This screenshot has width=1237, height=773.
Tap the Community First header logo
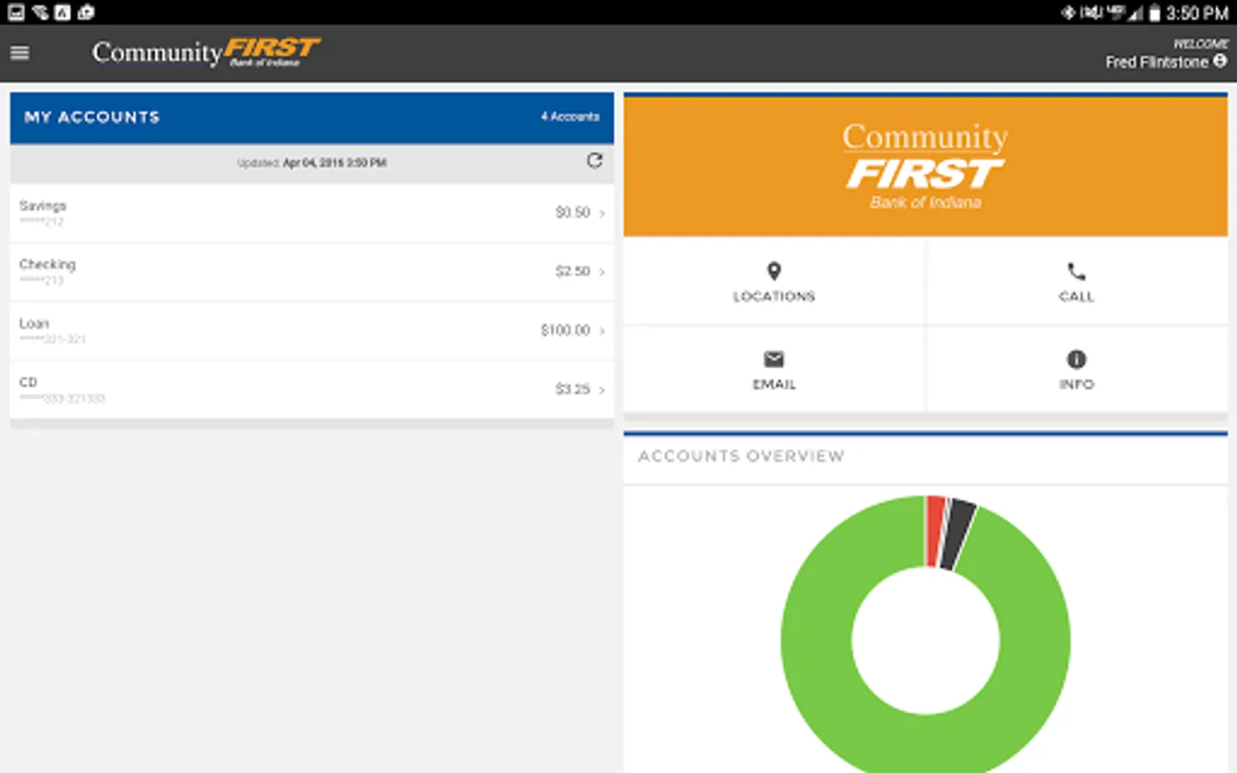[206, 52]
